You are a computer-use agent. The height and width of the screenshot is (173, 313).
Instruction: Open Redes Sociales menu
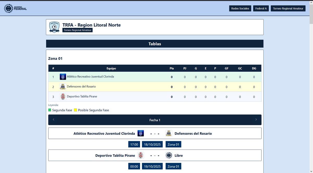[240, 9]
